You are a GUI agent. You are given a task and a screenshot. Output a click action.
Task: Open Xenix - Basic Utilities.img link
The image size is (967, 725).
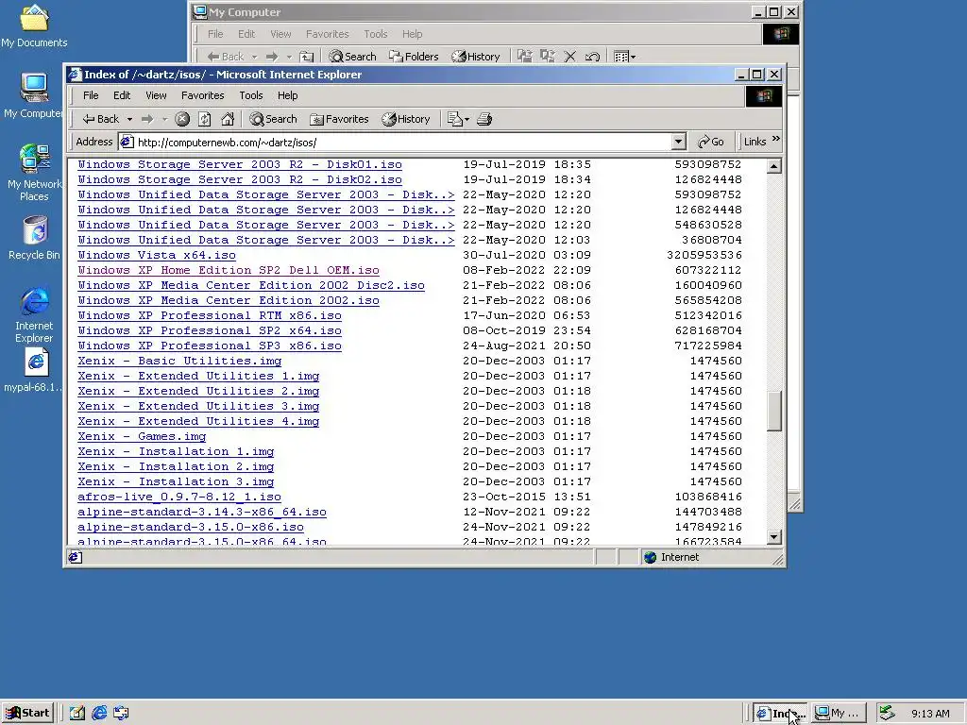(179, 361)
